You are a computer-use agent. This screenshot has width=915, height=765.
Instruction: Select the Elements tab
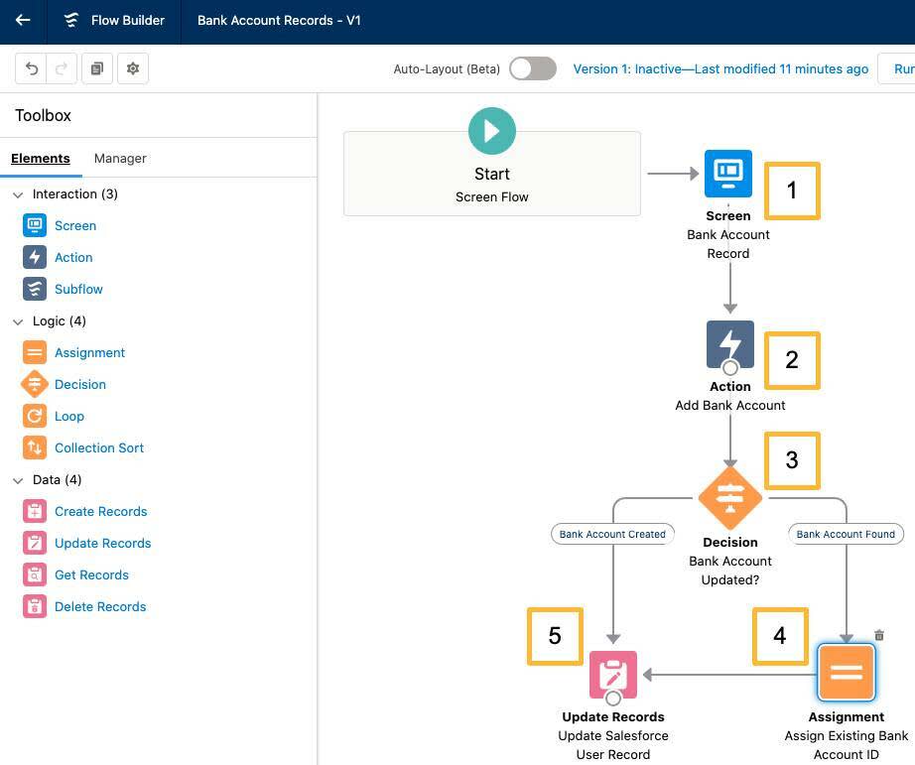click(x=41, y=158)
